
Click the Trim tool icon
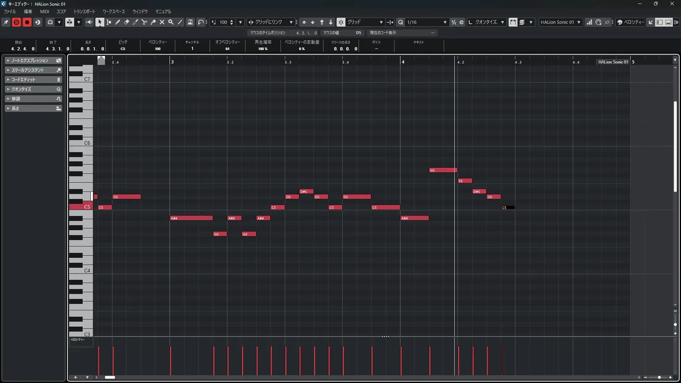tap(135, 22)
